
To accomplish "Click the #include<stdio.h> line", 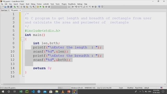I will 43,31.
